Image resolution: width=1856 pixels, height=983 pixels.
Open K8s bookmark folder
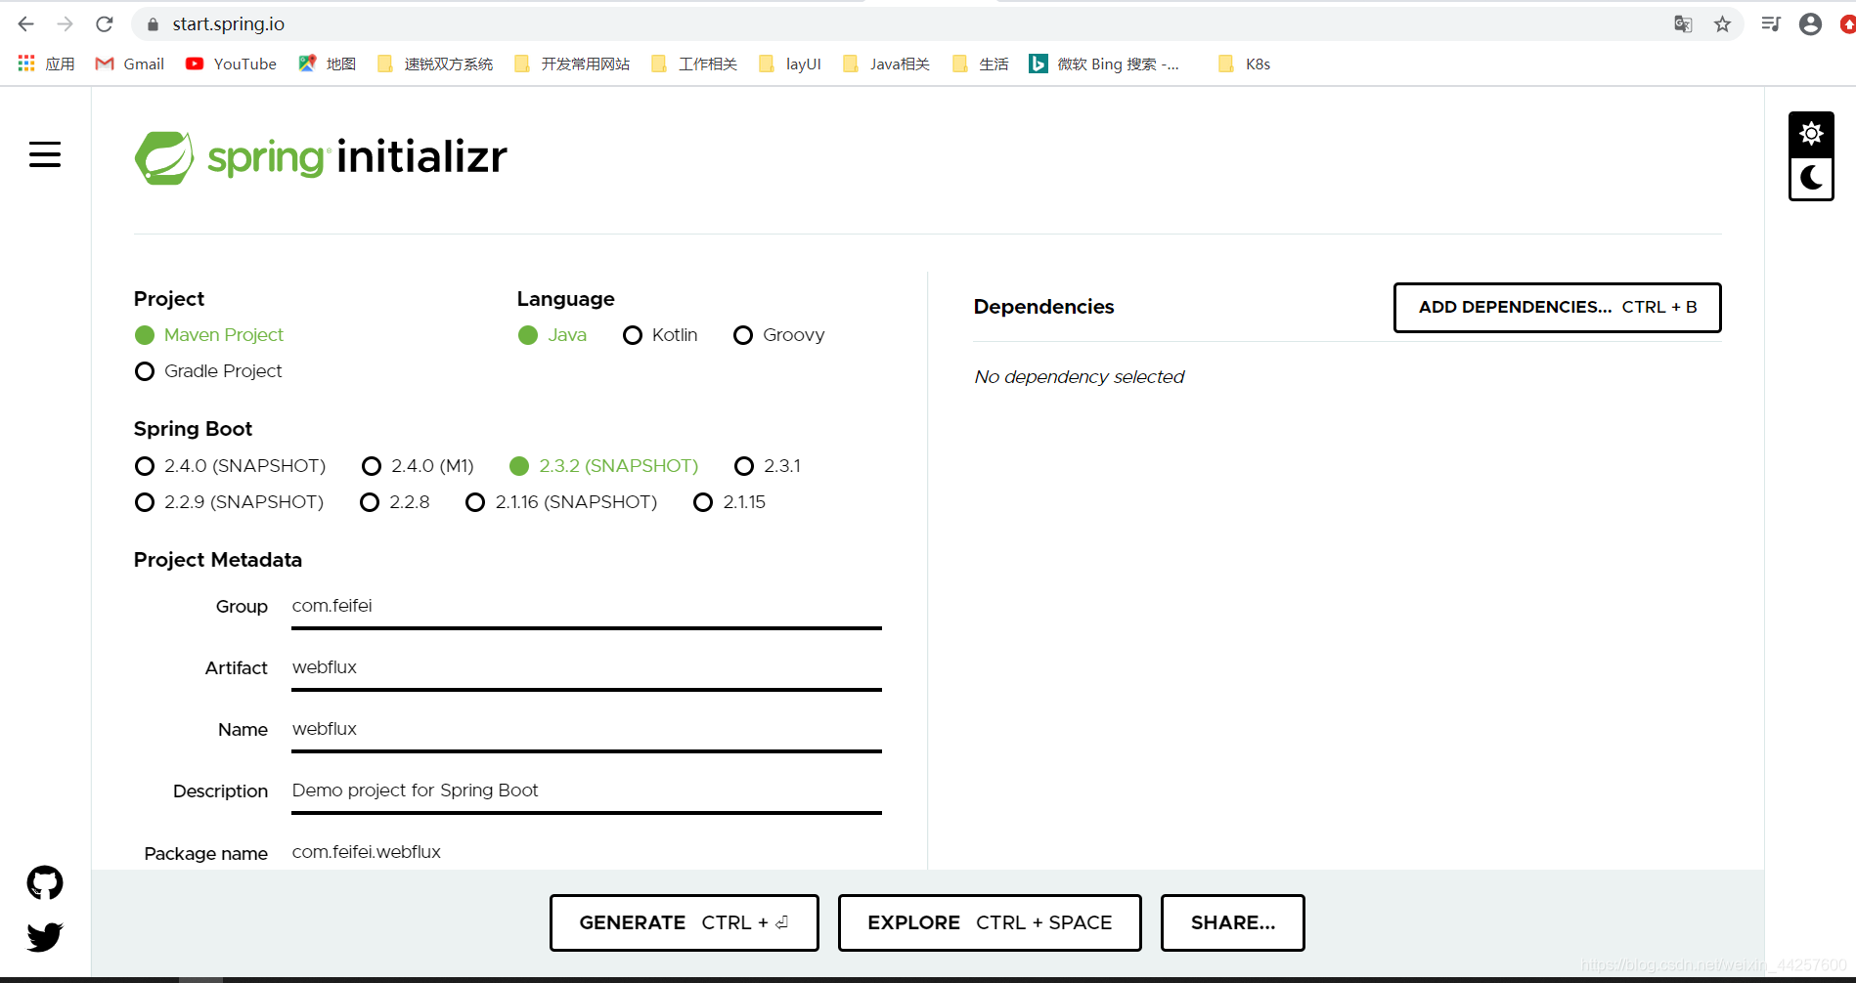pyautogui.click(x=1245, y=64)
